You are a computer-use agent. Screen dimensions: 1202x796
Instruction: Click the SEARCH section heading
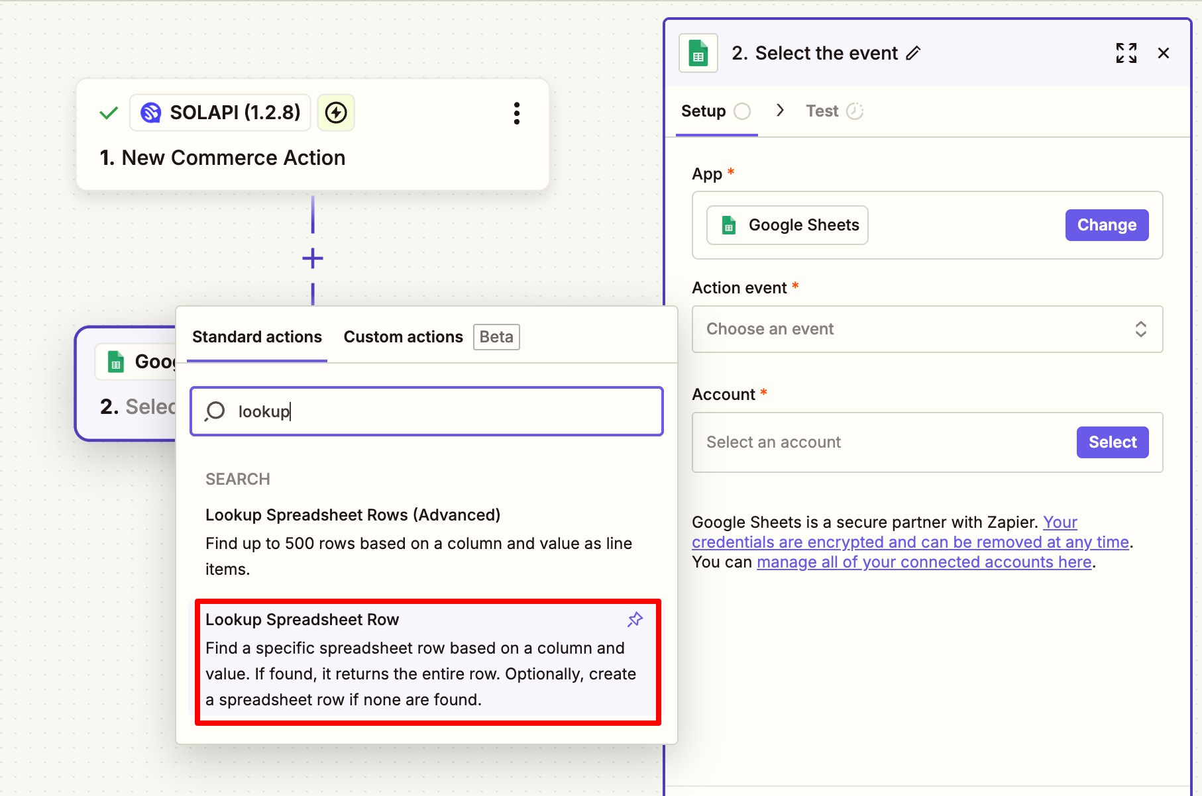238,479
